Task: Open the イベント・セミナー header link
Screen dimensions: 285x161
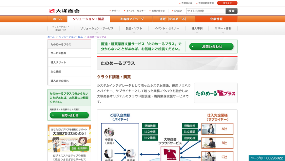Action: click(136, 11)
